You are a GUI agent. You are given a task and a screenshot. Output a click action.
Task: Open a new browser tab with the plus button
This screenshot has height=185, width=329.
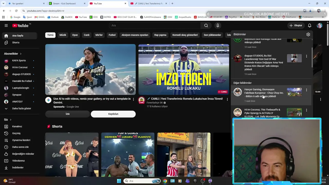click(172, 4)
